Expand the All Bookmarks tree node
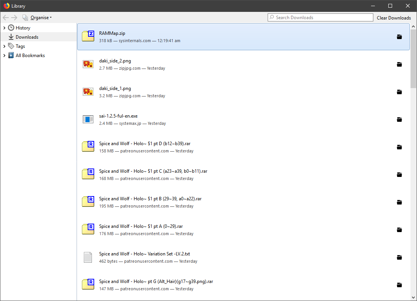The height and width of the screenshot is (301, 417). coord(4,55)
